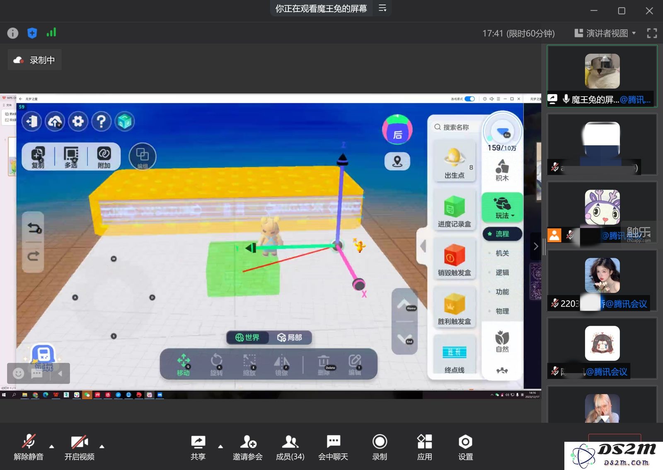Toggle the 游戏模式 switch
The height and width of the screenshot is (470, 663).
point(469,99)
